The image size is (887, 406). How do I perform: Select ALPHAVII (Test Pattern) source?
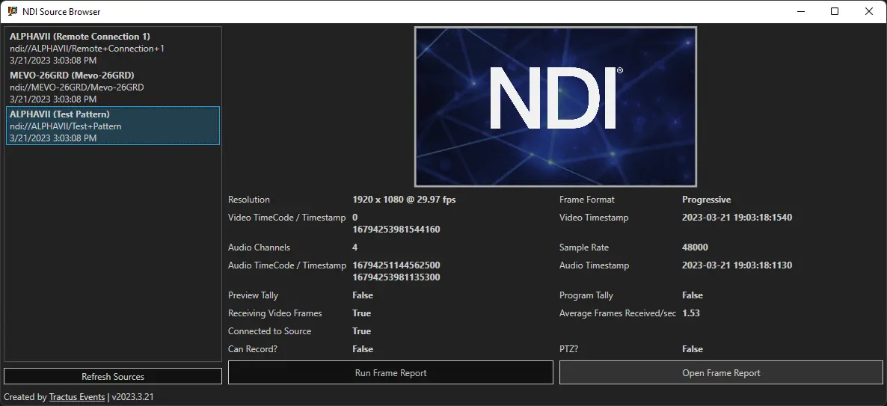tap(112, 126)
